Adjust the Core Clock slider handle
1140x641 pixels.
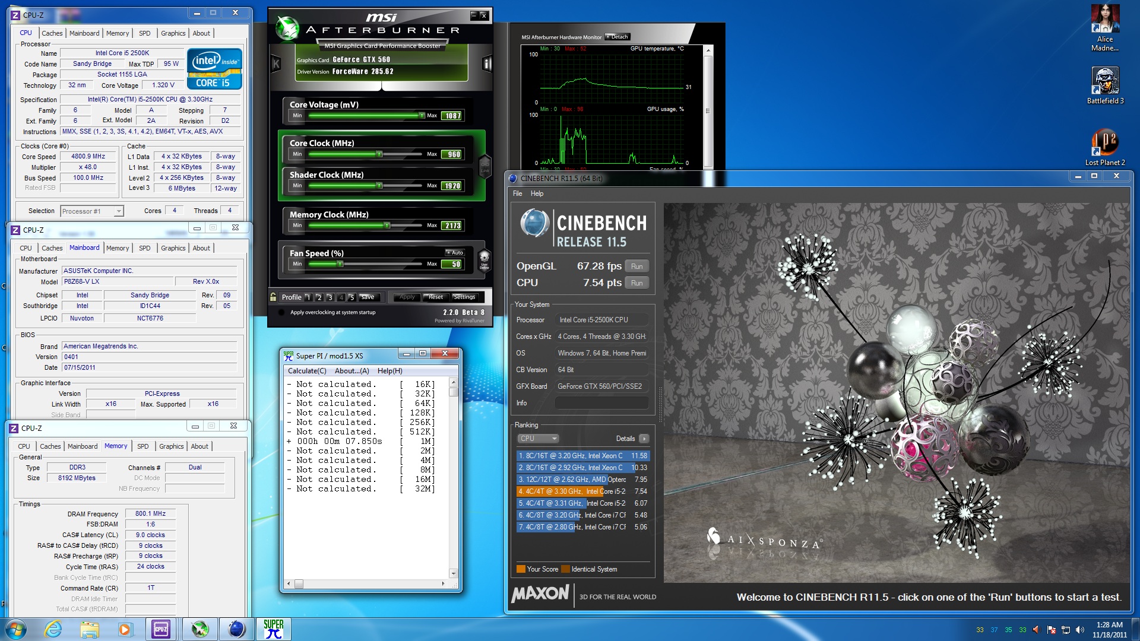[x=379, y=154]
